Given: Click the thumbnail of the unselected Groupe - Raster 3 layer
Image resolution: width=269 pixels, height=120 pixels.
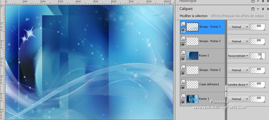Looking at the screenshot, I should [192, 41].
